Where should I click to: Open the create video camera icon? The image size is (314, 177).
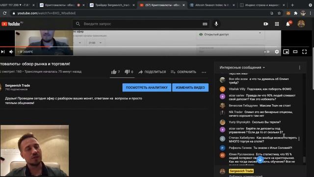tap(266, 24)
